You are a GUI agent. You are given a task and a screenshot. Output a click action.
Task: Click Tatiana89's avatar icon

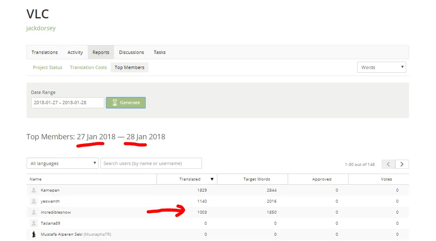(x=34, y=223)
